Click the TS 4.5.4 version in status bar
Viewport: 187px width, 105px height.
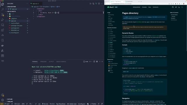(52, 104)
